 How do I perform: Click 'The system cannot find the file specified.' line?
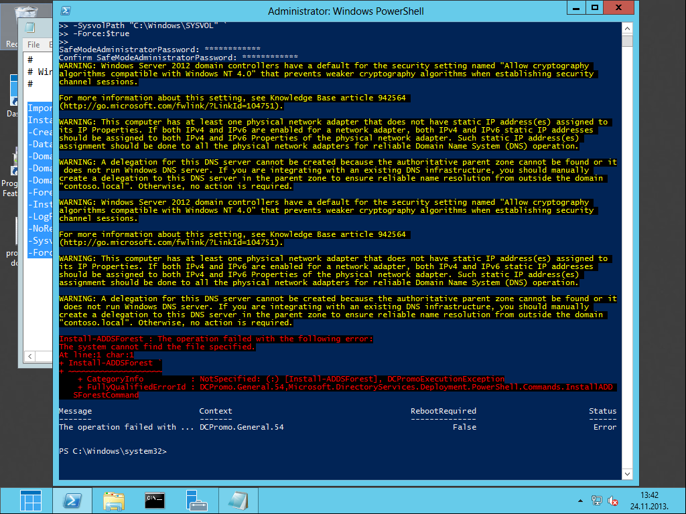coord(157,347)
